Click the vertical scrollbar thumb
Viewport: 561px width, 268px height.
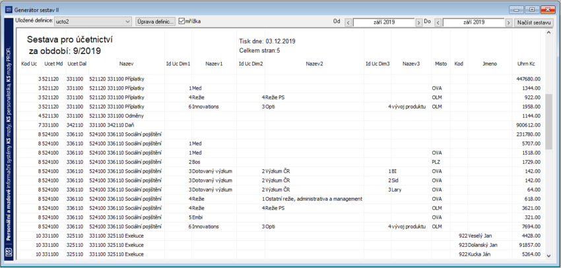(549, 122)
